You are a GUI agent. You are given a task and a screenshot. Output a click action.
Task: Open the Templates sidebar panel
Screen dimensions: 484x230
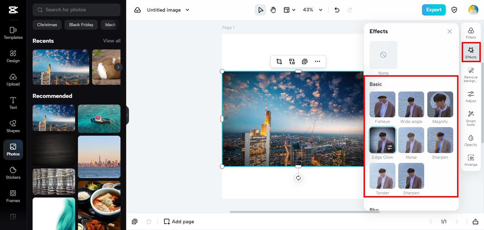[13, 33]
